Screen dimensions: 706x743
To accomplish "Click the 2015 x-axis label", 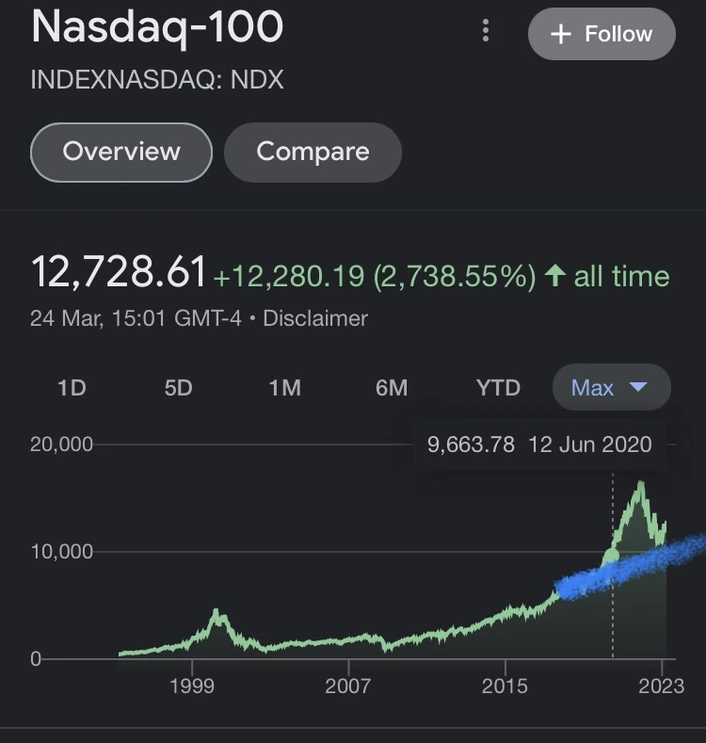I will 505,686.
